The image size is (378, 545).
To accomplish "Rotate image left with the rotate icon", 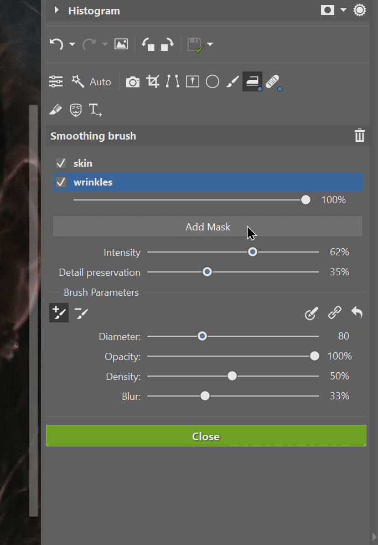I will tap(148, 44).
